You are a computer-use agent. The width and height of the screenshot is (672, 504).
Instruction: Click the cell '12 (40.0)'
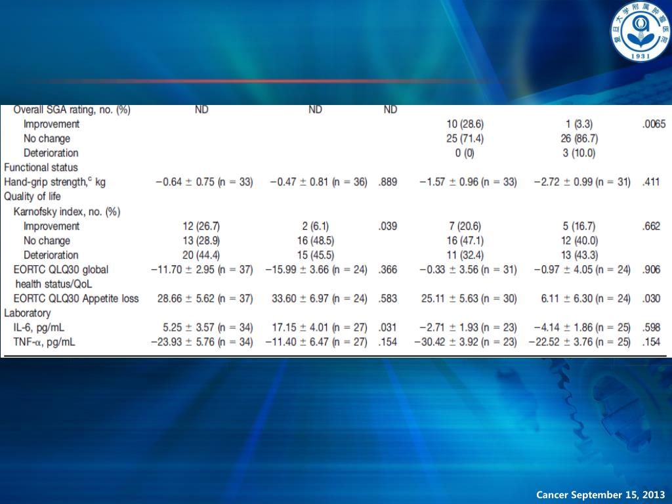click(579, 240)
